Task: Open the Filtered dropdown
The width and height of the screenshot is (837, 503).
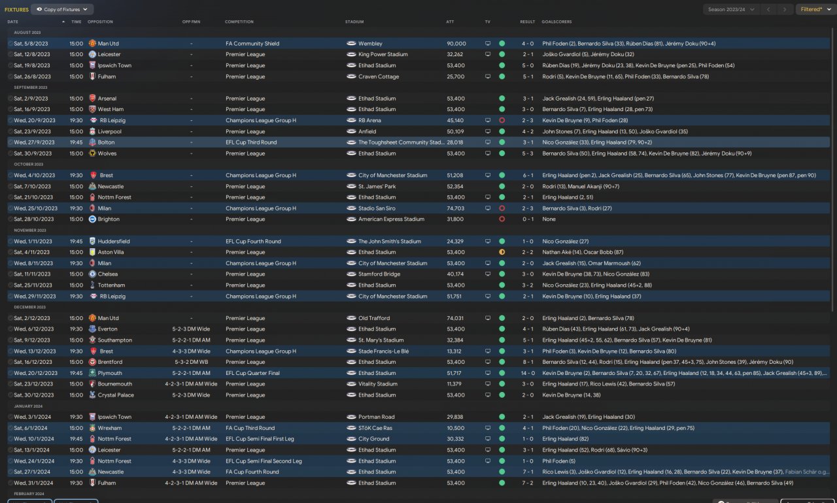Action: (814, 10)
